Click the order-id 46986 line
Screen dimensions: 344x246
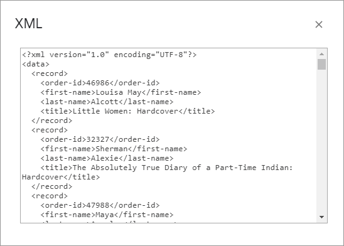click(100, 83)
